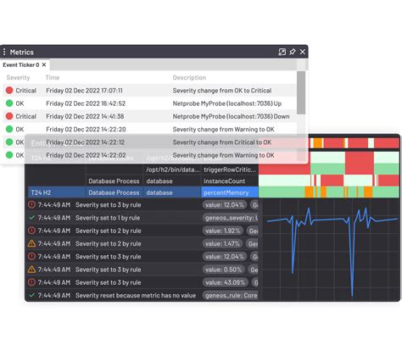Screen dimensions: 402x345
Task: Click the percentMemory green-orange severity timeline bar
Action: point(329,192)
